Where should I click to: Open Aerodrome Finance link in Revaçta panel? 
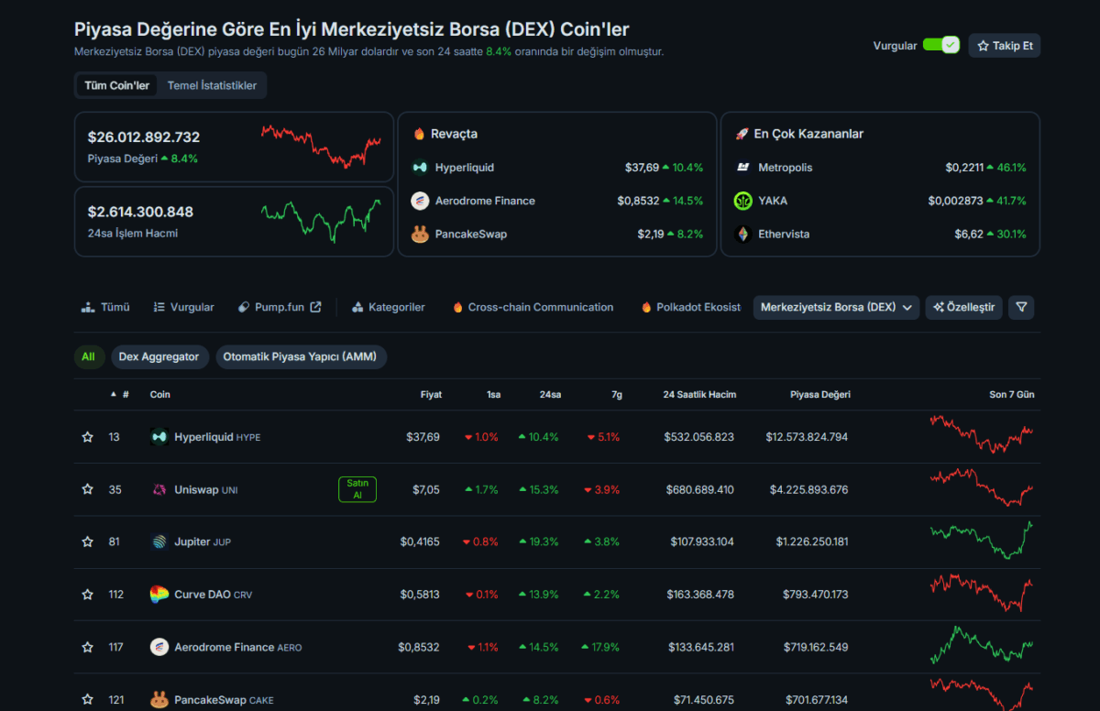[x=485, y=201]
